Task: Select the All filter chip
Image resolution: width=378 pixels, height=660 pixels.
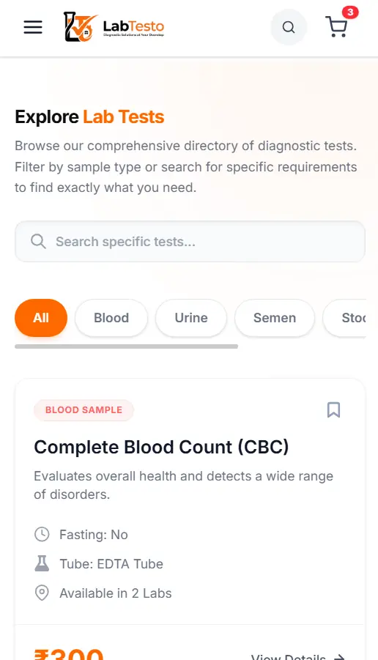Action: point(41,318)
